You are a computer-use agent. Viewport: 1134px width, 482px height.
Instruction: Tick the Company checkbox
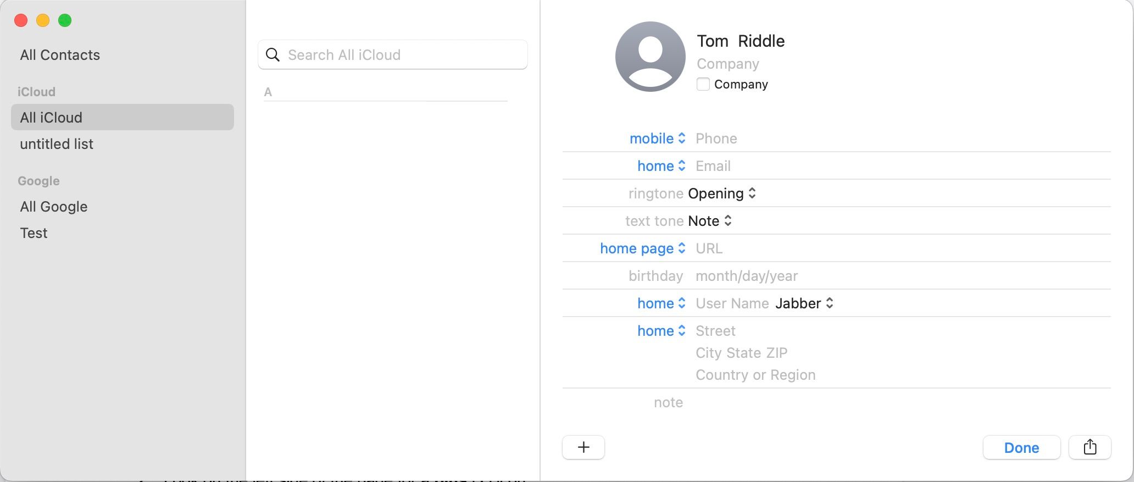tap(703, 84)
